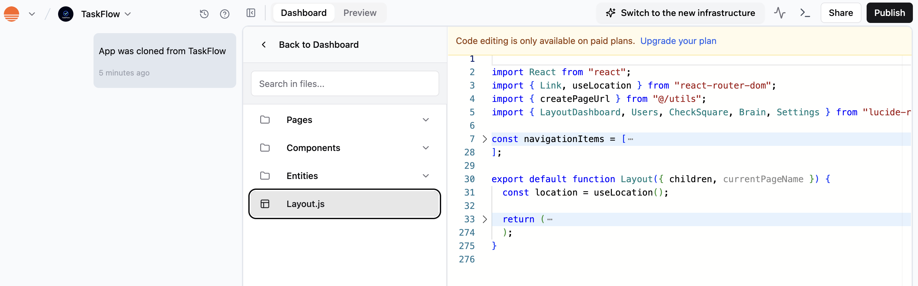This screenshot has height=286, width=918.
Task: Click the orange workspace logo icon
Action: (x=11, y=14)
